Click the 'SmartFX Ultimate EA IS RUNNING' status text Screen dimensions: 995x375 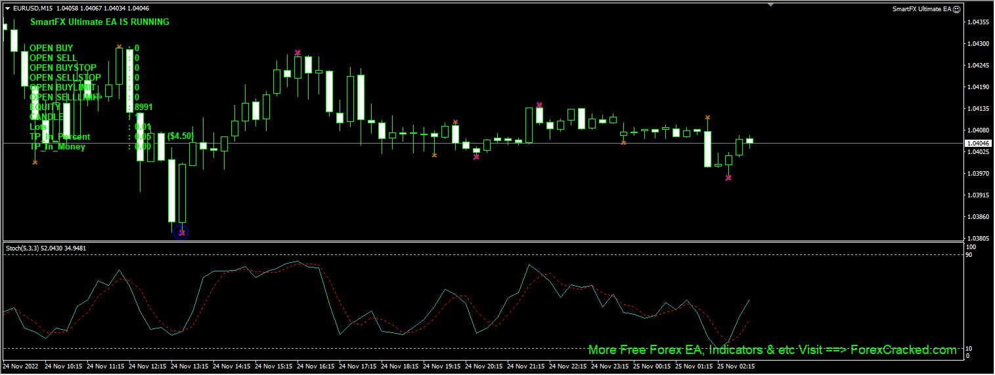[x=99, y=22]
